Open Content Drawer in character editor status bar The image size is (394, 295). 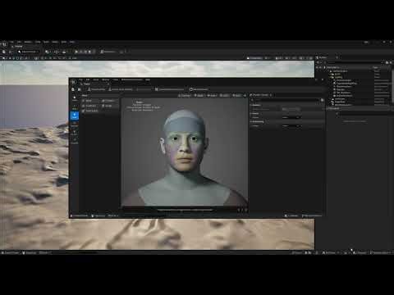(80, 216)
